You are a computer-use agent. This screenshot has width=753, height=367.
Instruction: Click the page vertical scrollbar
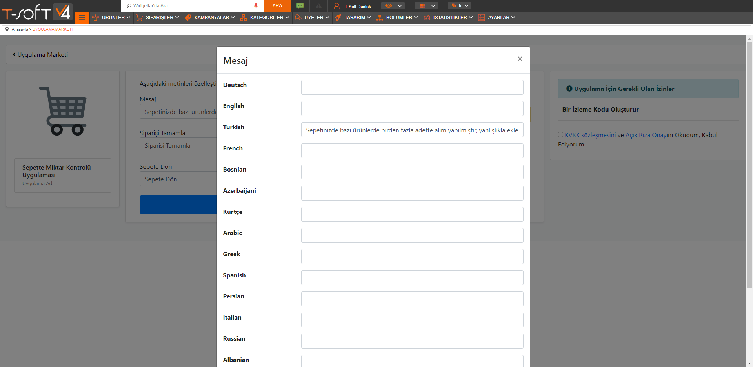pyautogui.click(x=749, y=165)
